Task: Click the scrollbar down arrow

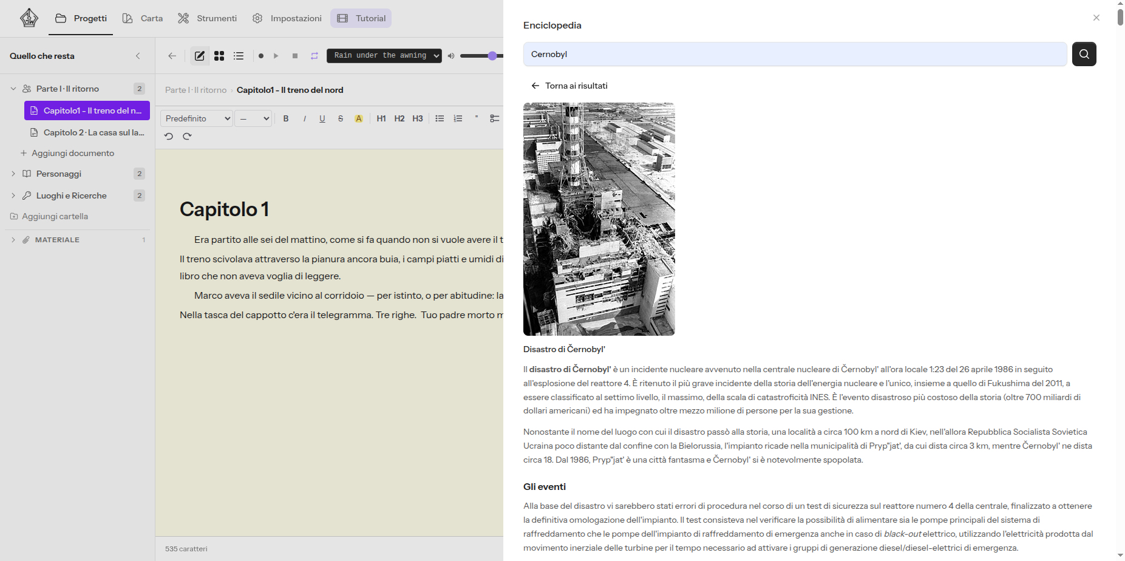Action: (x=1120, y=556)
